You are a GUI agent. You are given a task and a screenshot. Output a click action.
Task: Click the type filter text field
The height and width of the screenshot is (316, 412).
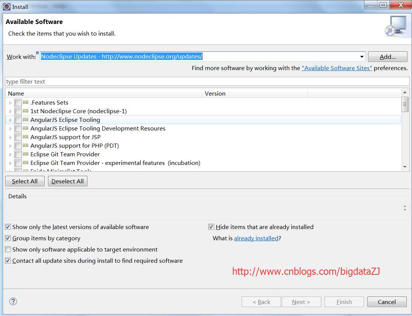[207, 81]
